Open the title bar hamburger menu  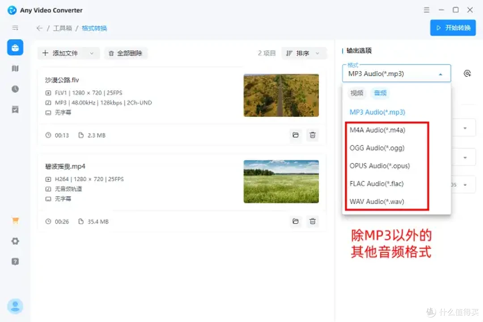tap(427, 10)
